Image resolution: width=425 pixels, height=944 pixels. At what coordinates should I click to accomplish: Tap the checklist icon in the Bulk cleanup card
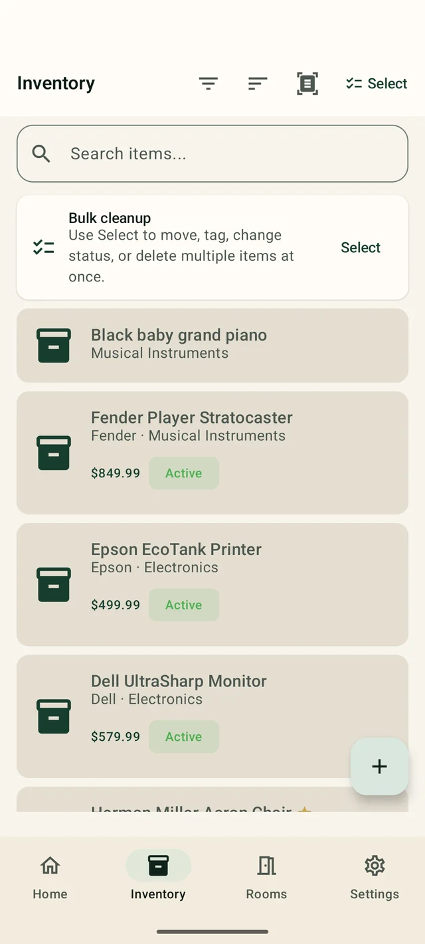pyautogui.click(x=44, y=248)
